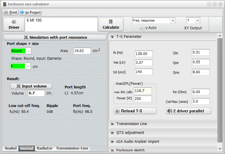Click the max SPL (dB) field 116.7
Viewport: 225px width, 154px height.
click(143, 91)
